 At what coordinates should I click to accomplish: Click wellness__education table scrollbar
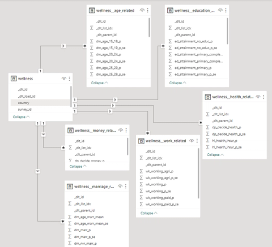(227, 31)
